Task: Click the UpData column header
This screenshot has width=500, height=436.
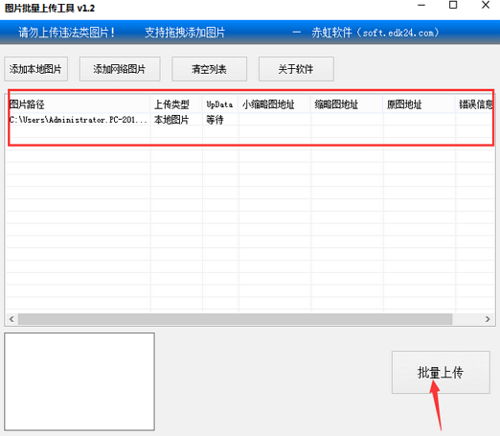Action: [x=220, y=104]
